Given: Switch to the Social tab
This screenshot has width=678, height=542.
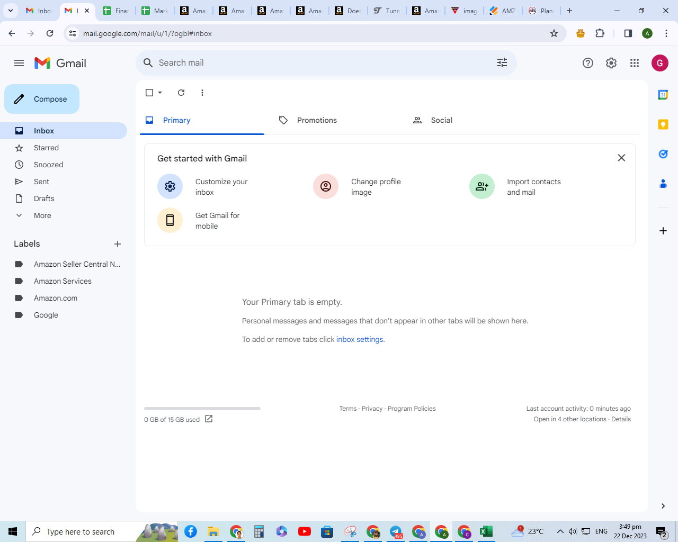Looking at the screenshot, I should pyautogui.click(x=470, y=120).
